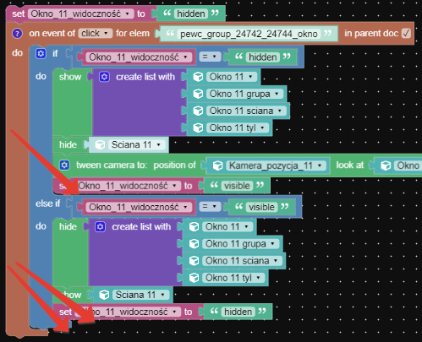Image resolution: width=422 pixels, height=342 pixels.
Task: Edit the visible text in else-if condition
Action: [261, 207]
